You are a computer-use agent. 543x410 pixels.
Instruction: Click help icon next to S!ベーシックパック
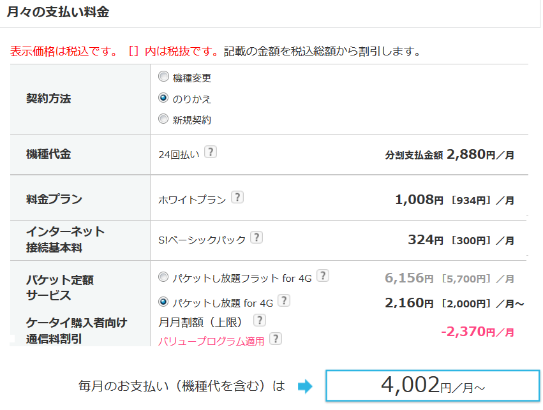click(x=256, y=238)
